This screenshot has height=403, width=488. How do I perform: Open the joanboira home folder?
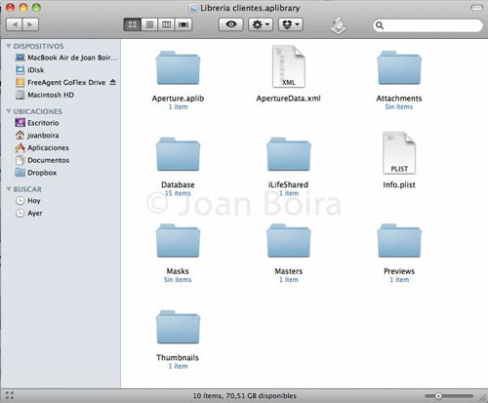[37, 136]
